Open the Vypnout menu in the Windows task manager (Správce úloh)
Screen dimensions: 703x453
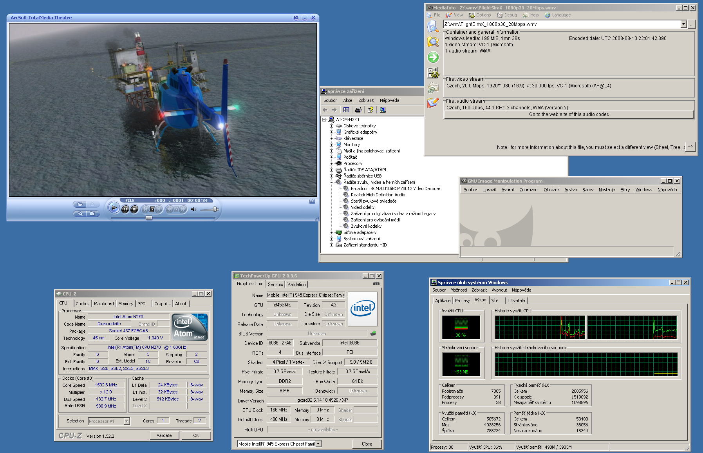(499, 290)
